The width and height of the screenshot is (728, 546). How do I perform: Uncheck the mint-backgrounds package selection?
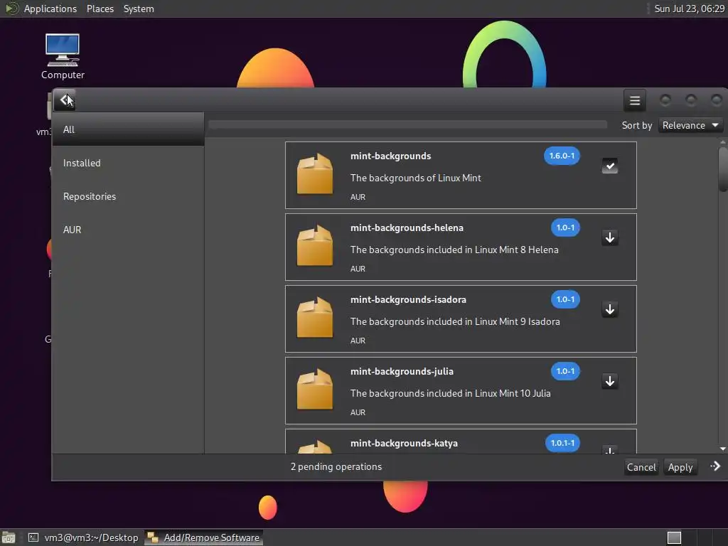[x=609, y=166]
